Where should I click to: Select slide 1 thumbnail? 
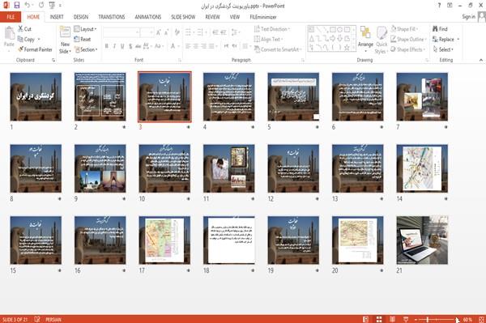click(x=36, y=96)
